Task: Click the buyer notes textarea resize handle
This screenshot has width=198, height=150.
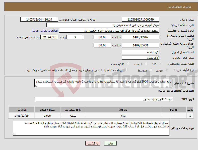Action: (14, 134)
